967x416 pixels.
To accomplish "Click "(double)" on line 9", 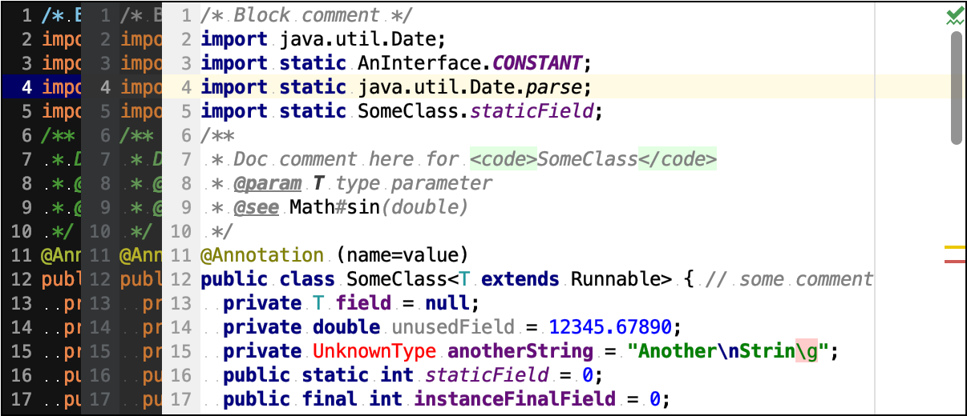I will (425, 207).
